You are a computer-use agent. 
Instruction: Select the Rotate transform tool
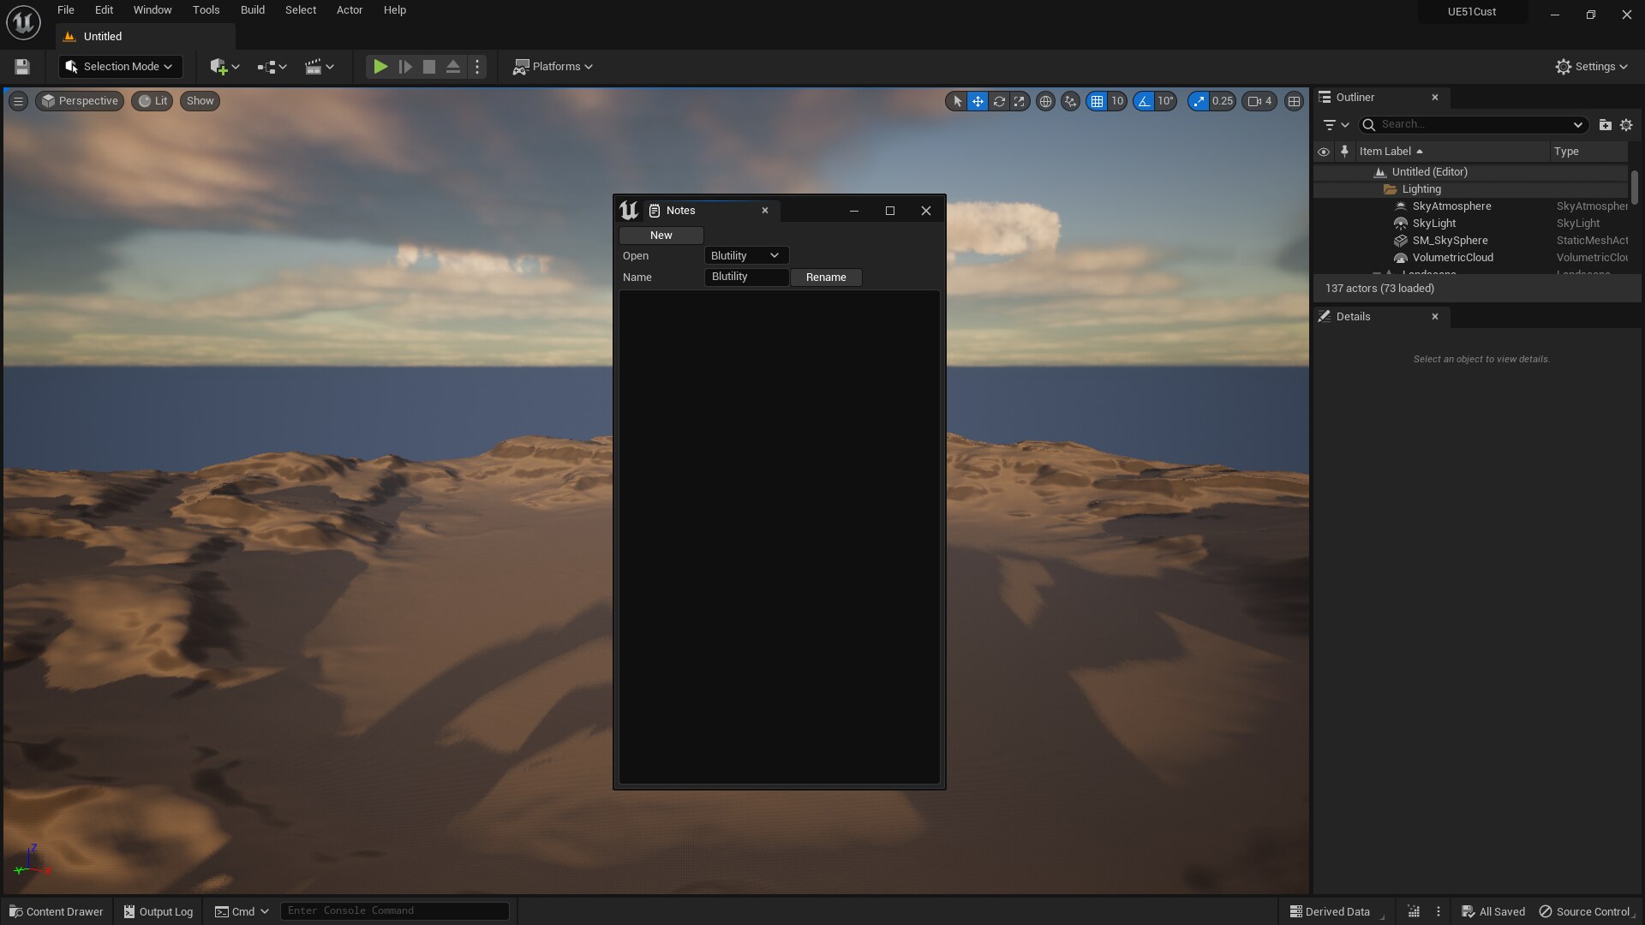click(1000, 101)
